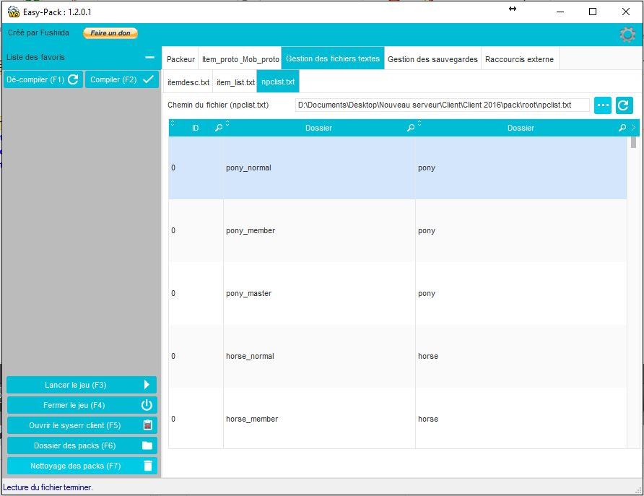The height and width of the screenshot is (496, 644).
Task: Select the horse_normal cell
Action: [319, 356]
